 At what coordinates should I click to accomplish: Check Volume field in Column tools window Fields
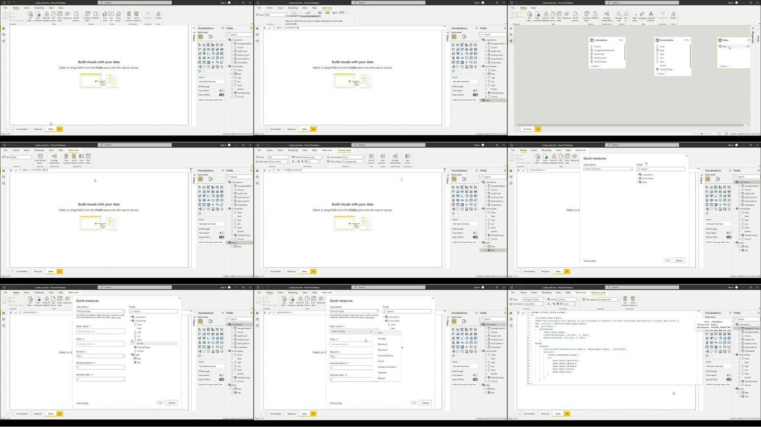(x=486, y=239)
